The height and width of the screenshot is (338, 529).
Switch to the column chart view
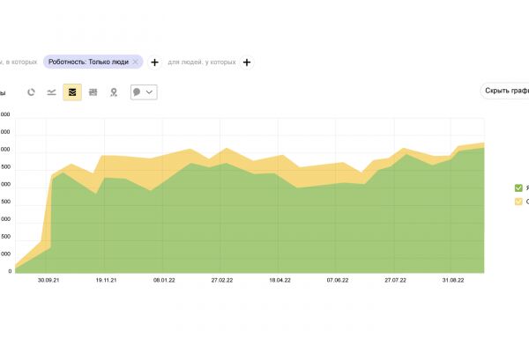click(x=93, y=92)
